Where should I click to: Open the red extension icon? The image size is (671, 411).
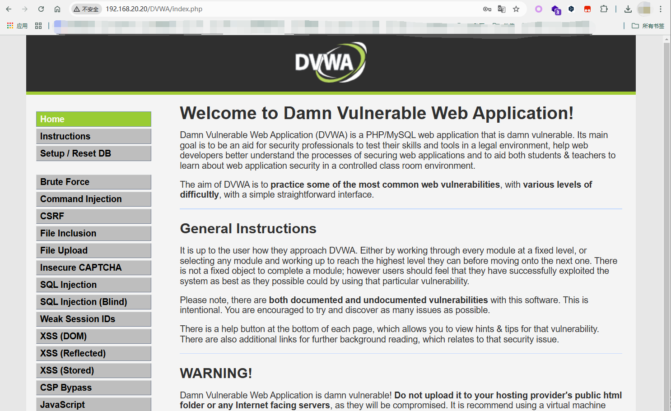click(587, 9)
